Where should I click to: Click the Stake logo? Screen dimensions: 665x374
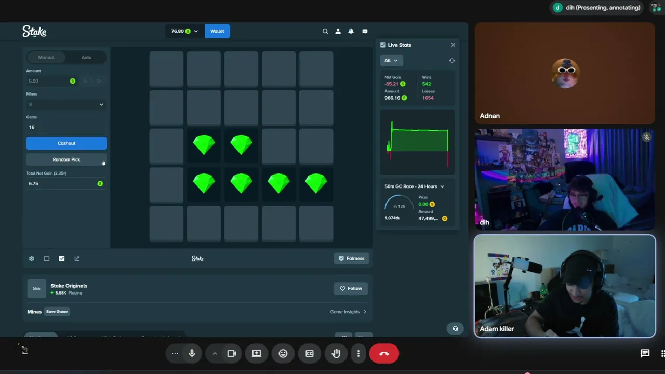pos(34,32)
